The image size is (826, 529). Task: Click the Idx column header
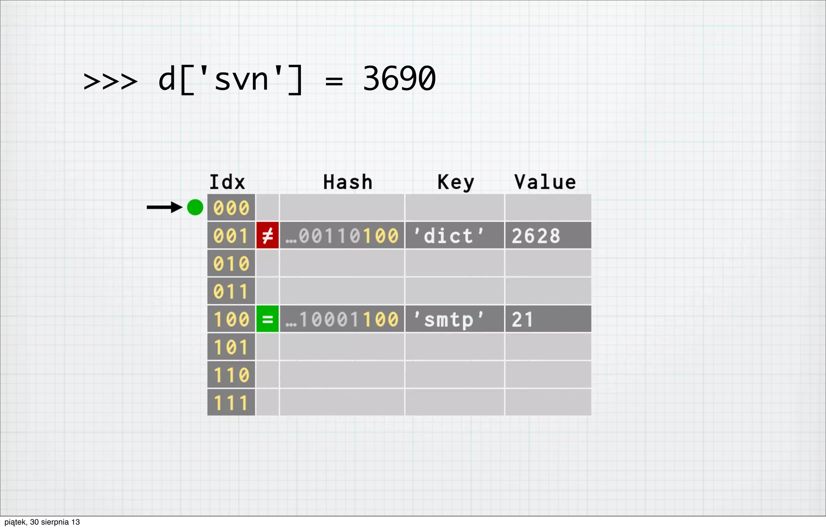[227, 182]
